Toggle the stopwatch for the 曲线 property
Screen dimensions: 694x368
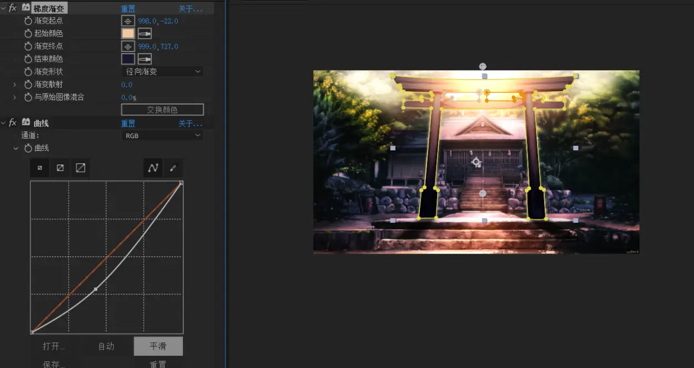[x=28, y=148]
